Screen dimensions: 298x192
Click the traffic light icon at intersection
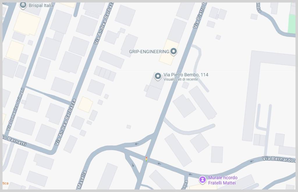(146, 159)
